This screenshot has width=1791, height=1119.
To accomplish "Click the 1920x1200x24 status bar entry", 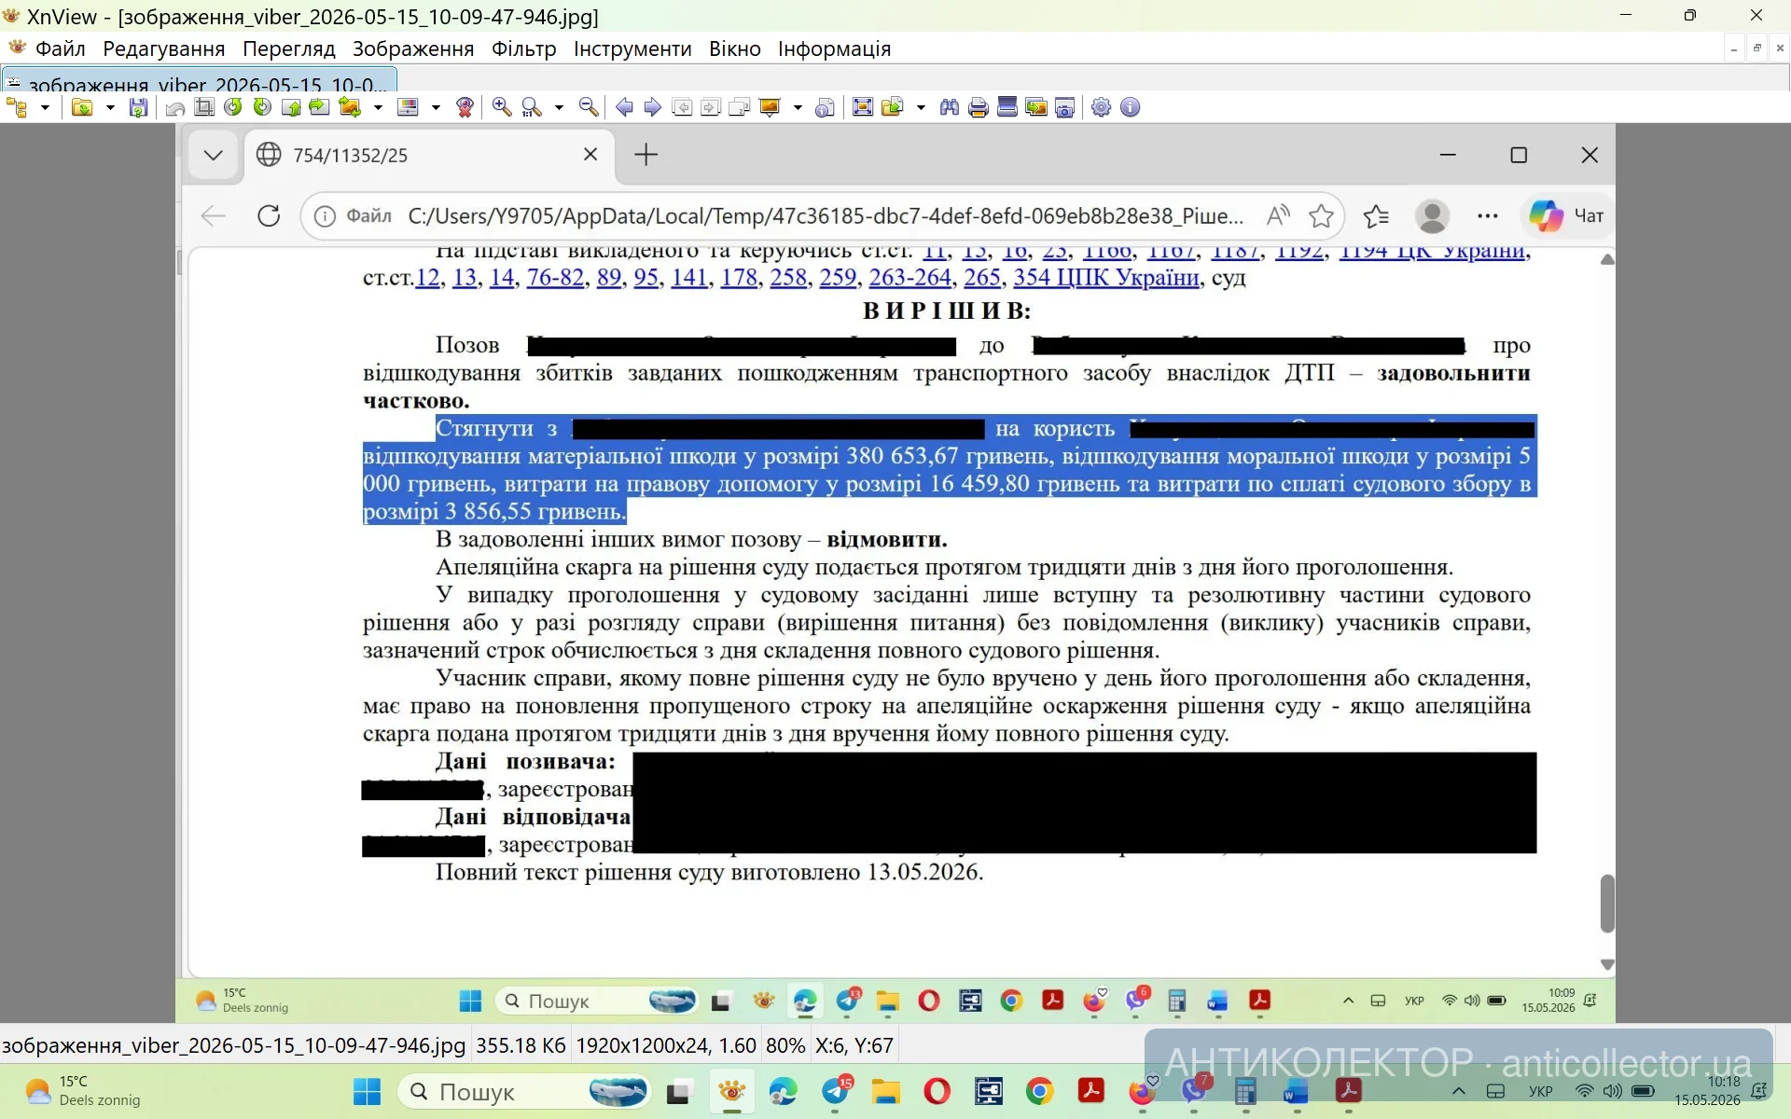I will (x=665, y=1045).
